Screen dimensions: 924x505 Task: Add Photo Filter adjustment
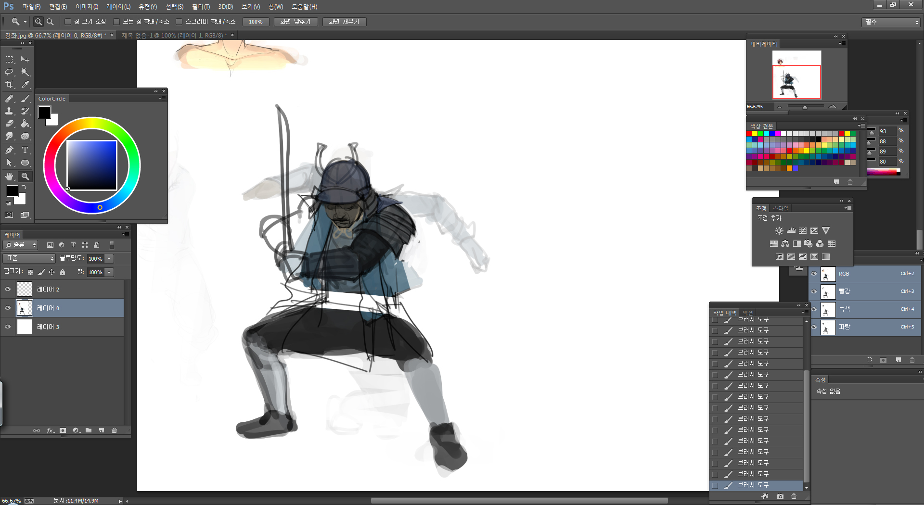(x=808, y=244)
